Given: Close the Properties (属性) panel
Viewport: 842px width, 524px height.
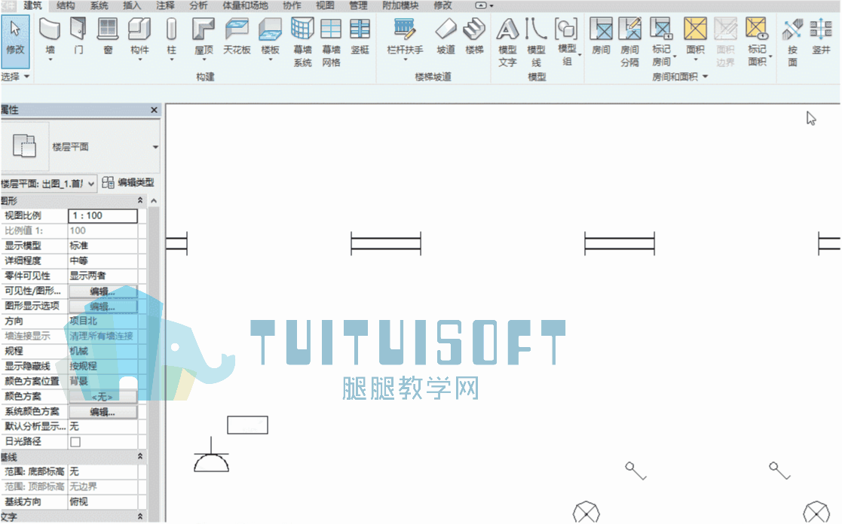Looking at the screenshot, I should (154, 110).
